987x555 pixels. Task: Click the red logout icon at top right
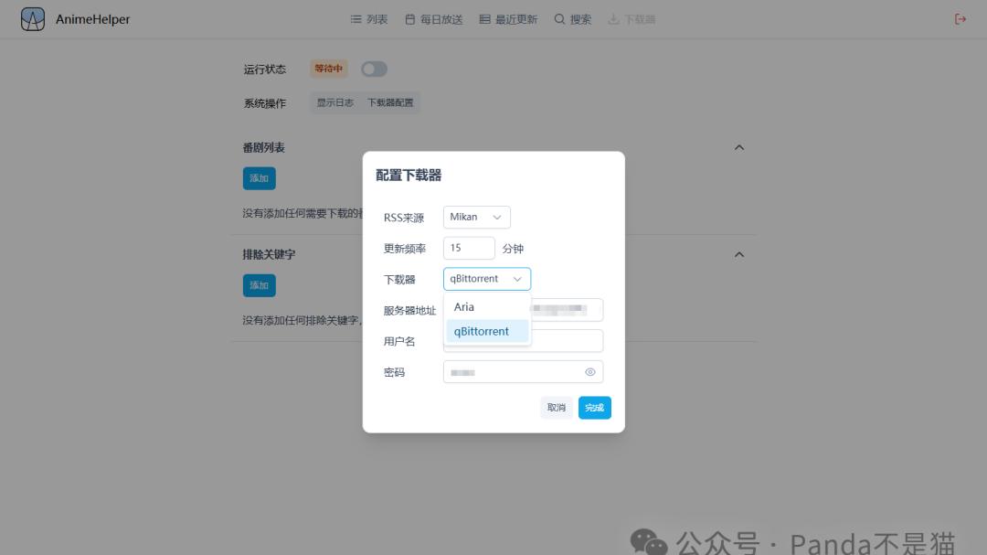click(959, 17)
